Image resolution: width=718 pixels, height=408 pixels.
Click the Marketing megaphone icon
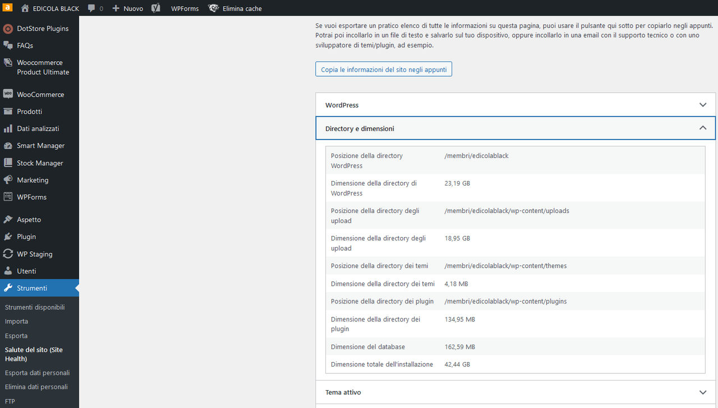(x=8, y=180)
